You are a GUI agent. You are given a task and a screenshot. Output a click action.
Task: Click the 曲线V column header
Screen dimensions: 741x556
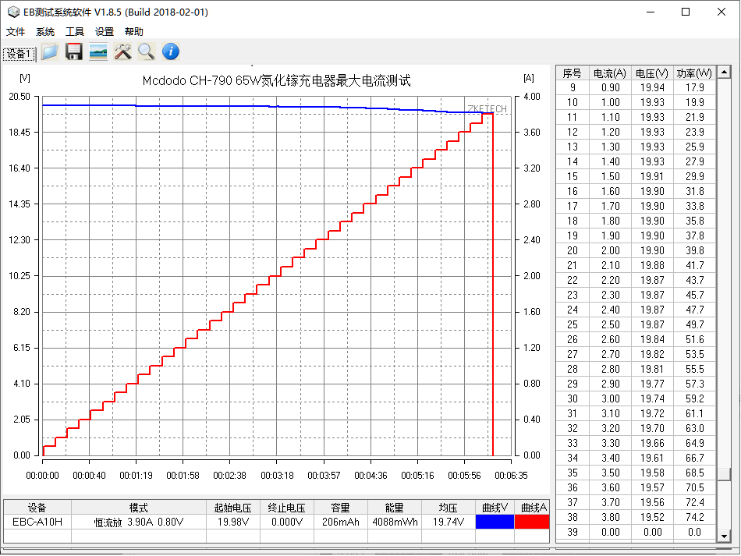point(495,508)
